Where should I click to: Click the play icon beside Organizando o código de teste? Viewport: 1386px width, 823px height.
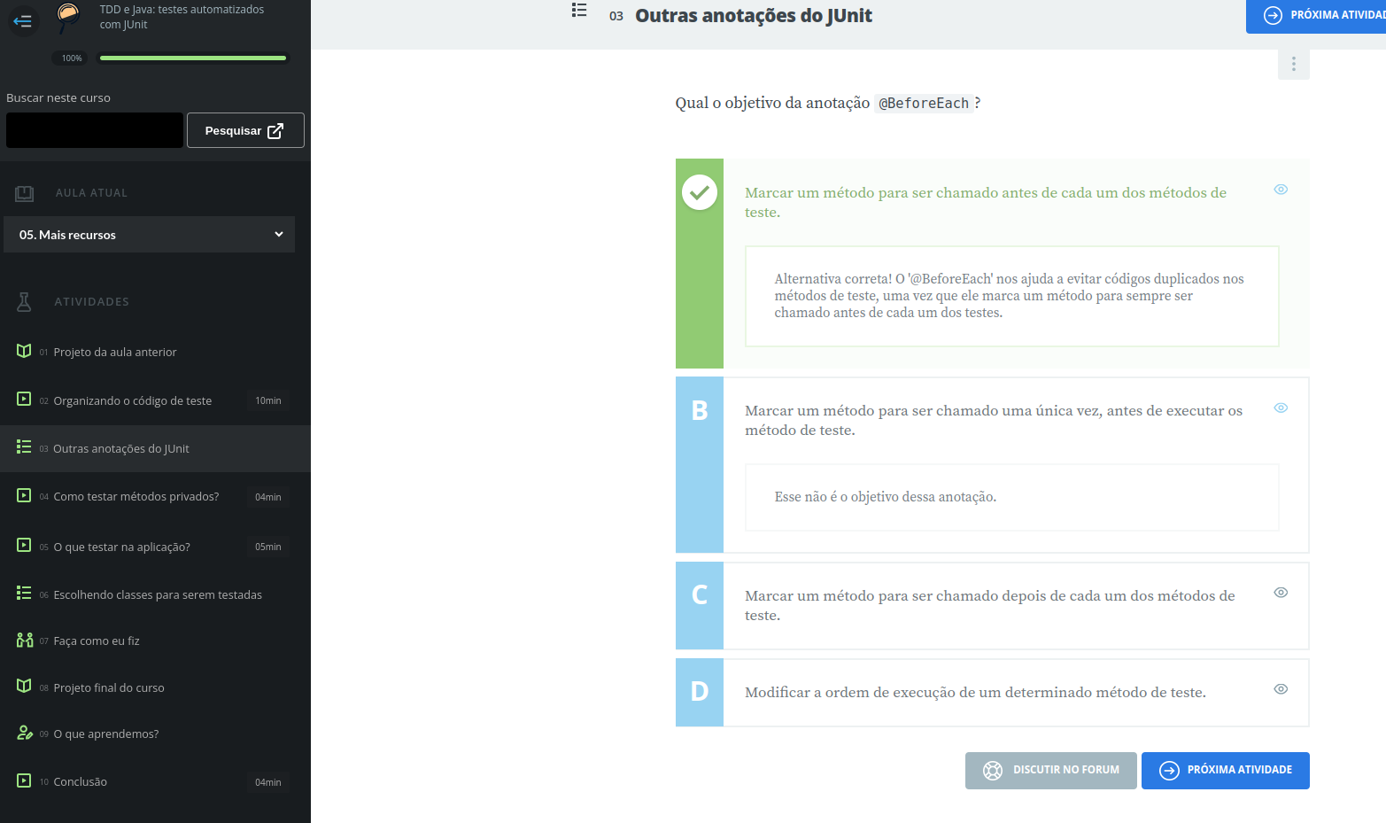pos(24,399)
